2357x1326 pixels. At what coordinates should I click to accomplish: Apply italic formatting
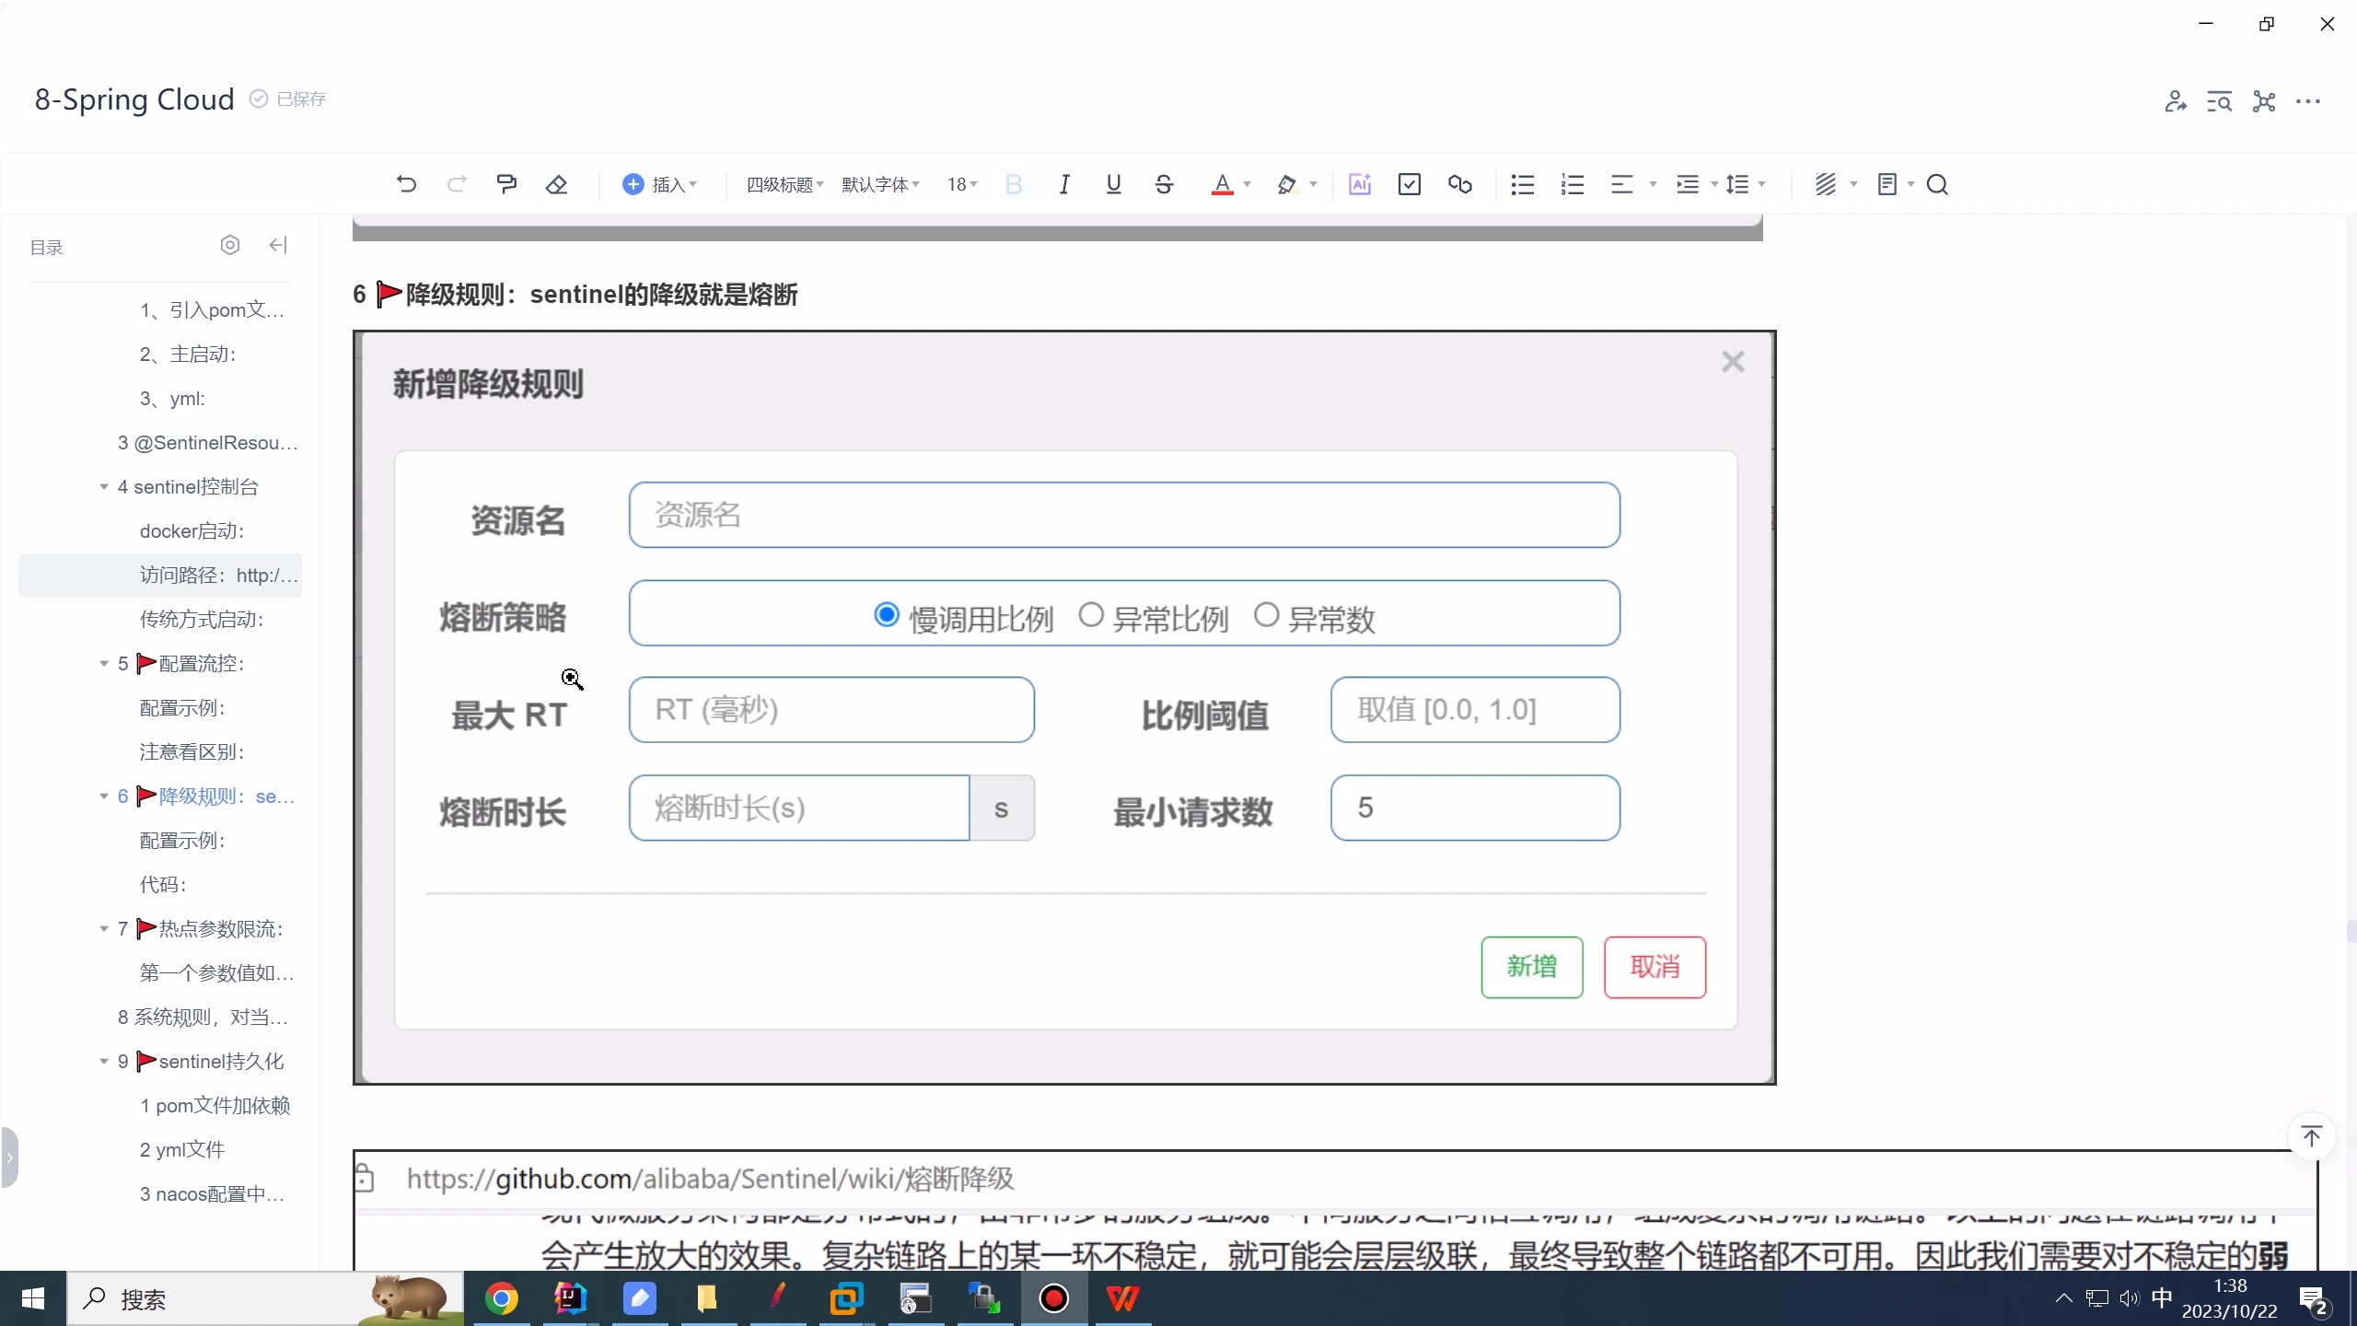[1063, 184]
